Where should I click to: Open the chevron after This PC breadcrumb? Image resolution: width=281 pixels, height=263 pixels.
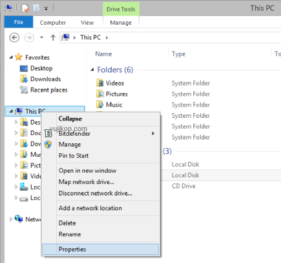(107, 37)
